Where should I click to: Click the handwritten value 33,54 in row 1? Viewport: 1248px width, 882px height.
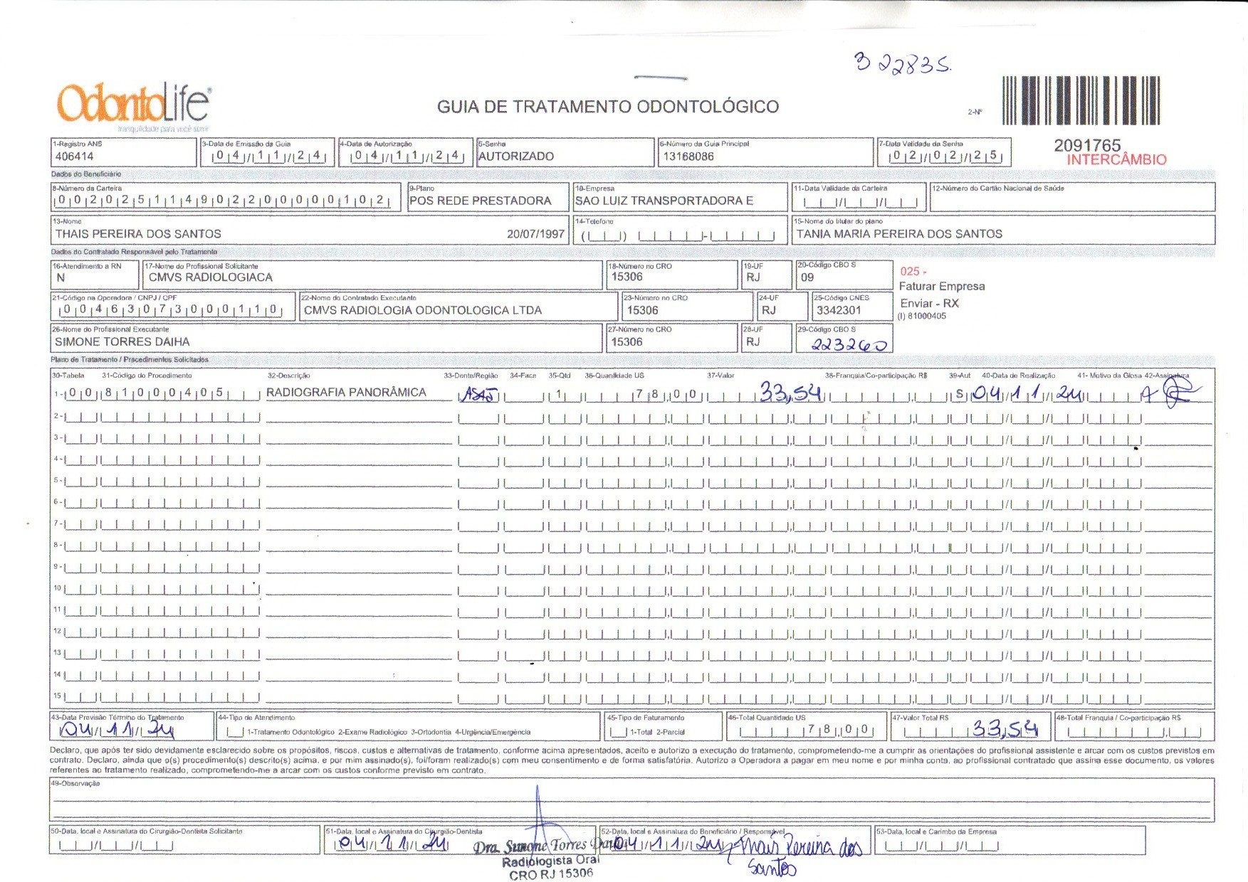791,392
